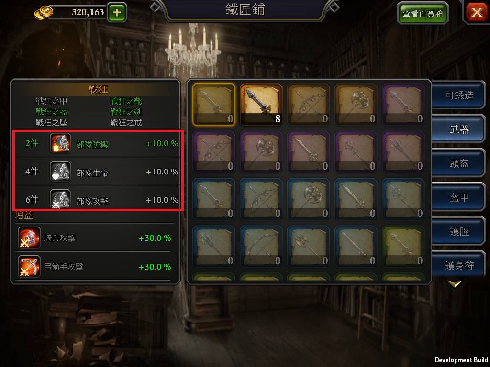This screenshot has height=367, width=490.
Task: Open the 頭盔 category tab
Action: click(459, 163)
